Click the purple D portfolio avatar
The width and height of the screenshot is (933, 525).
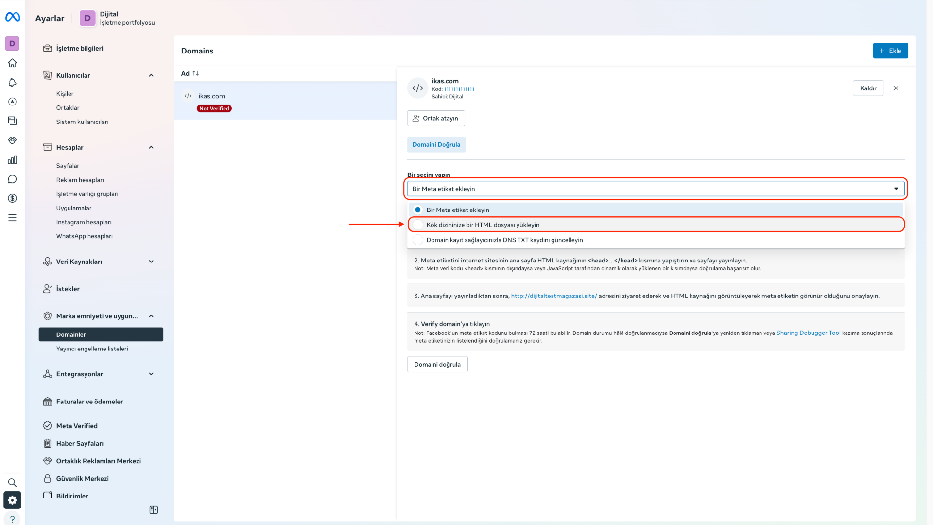pos(87,18)
